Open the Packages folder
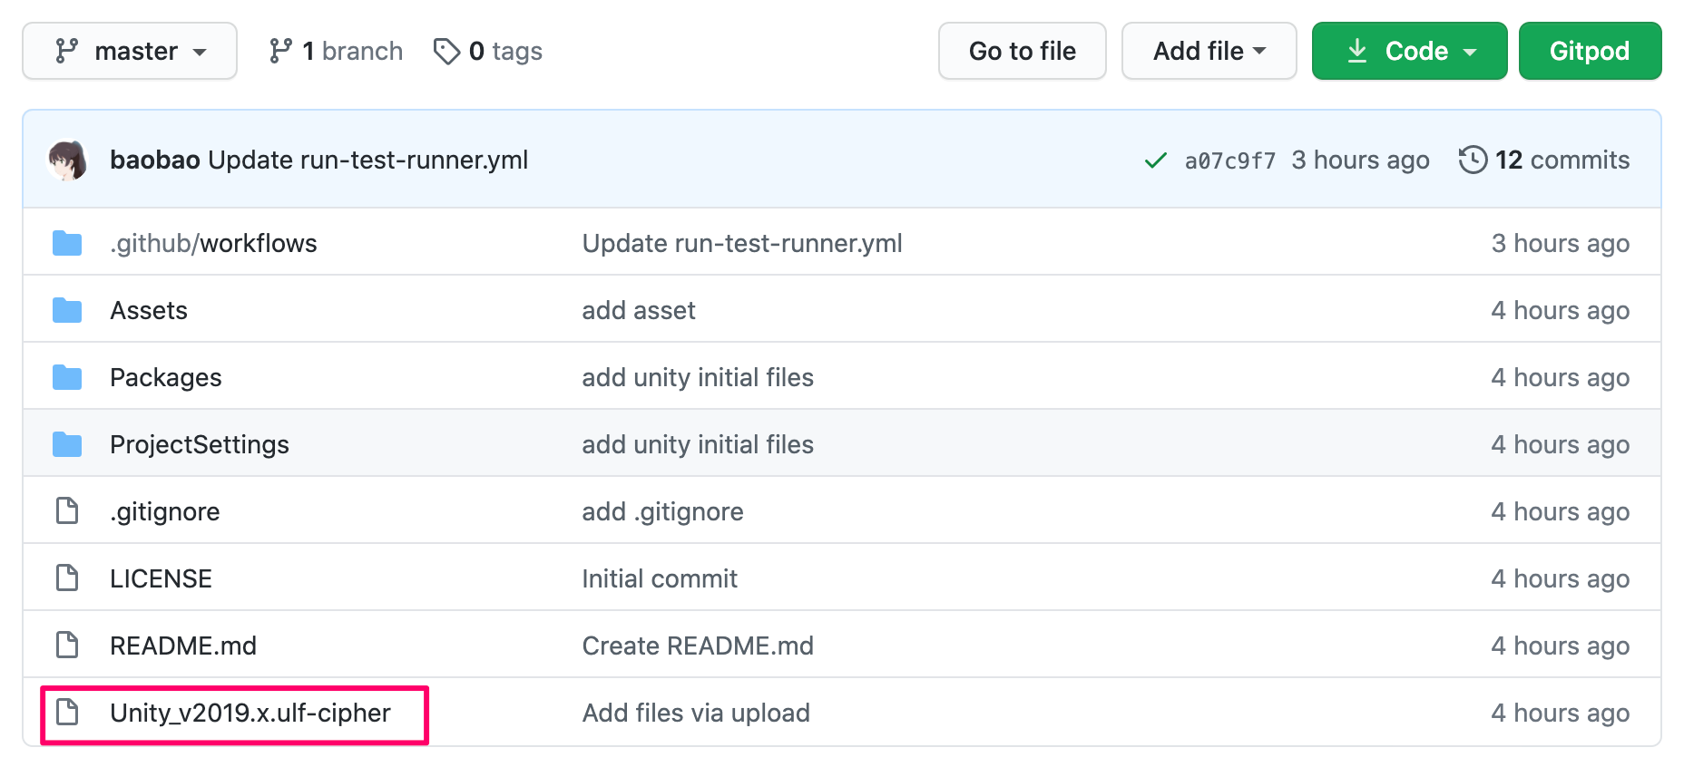 tap(166, 378)
